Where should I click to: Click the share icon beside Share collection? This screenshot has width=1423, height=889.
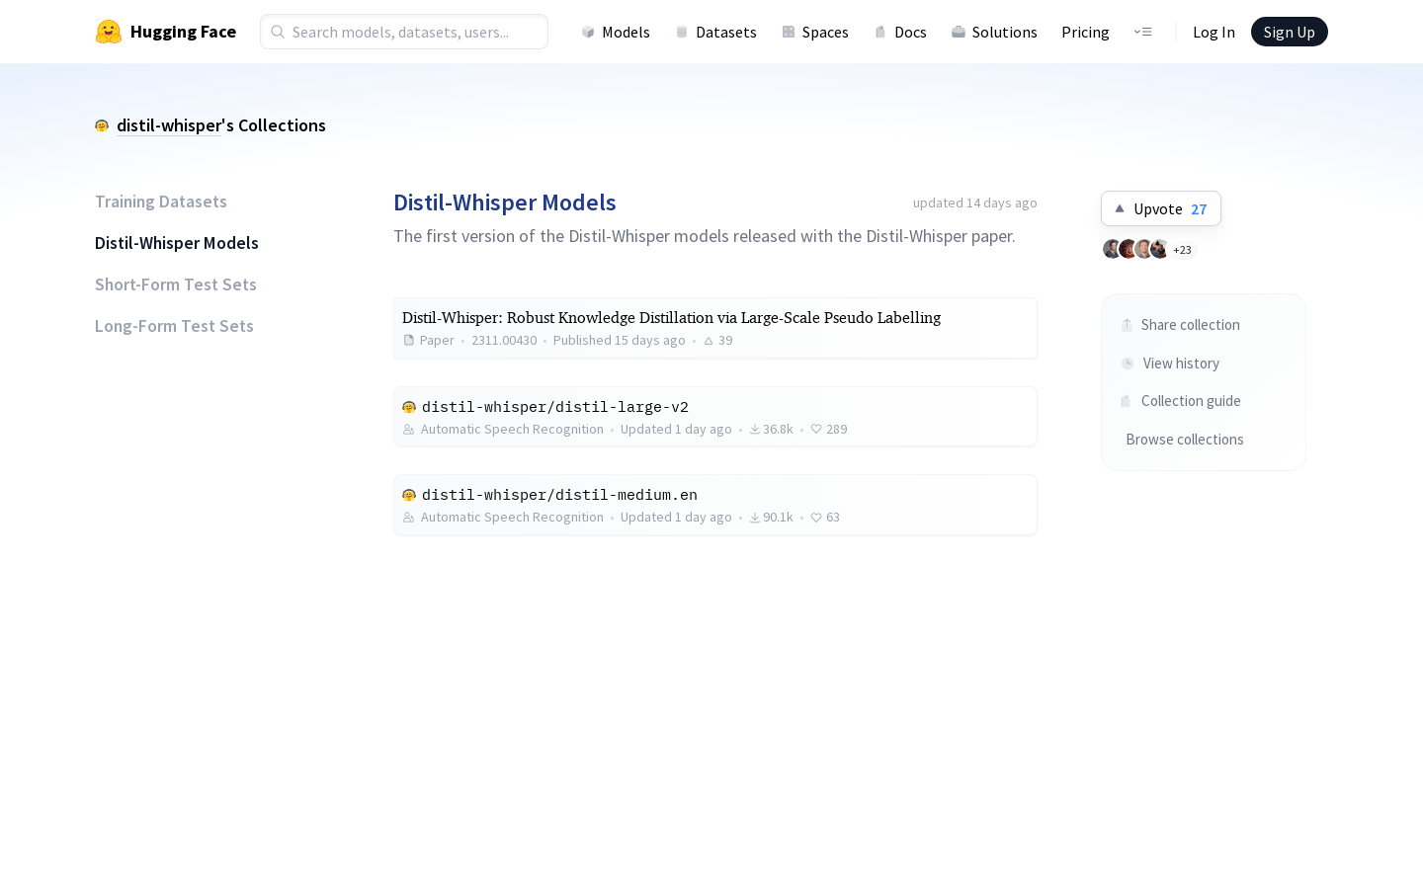pos(1127,325)
